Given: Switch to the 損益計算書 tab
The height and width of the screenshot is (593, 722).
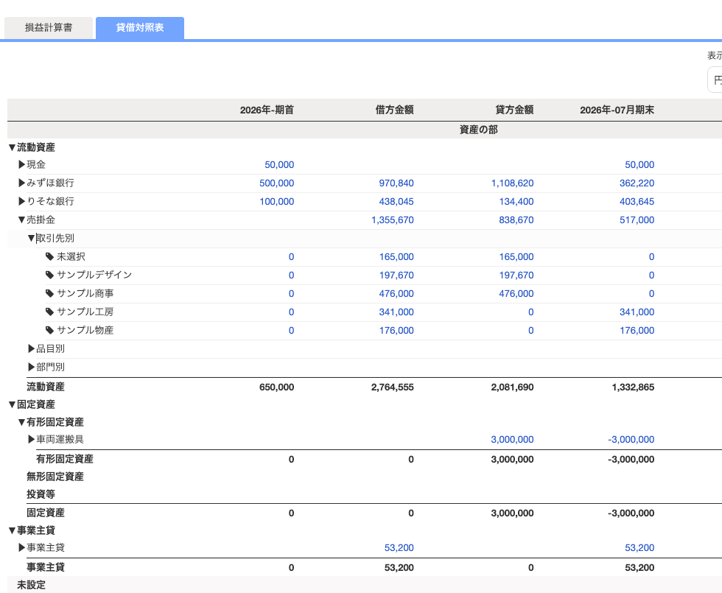Looking at the screenshot, I should click(x=49, y=28).
